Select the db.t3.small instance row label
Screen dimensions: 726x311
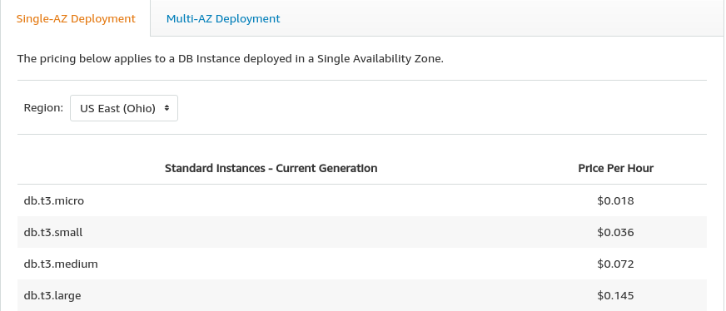tap(53, 232)
